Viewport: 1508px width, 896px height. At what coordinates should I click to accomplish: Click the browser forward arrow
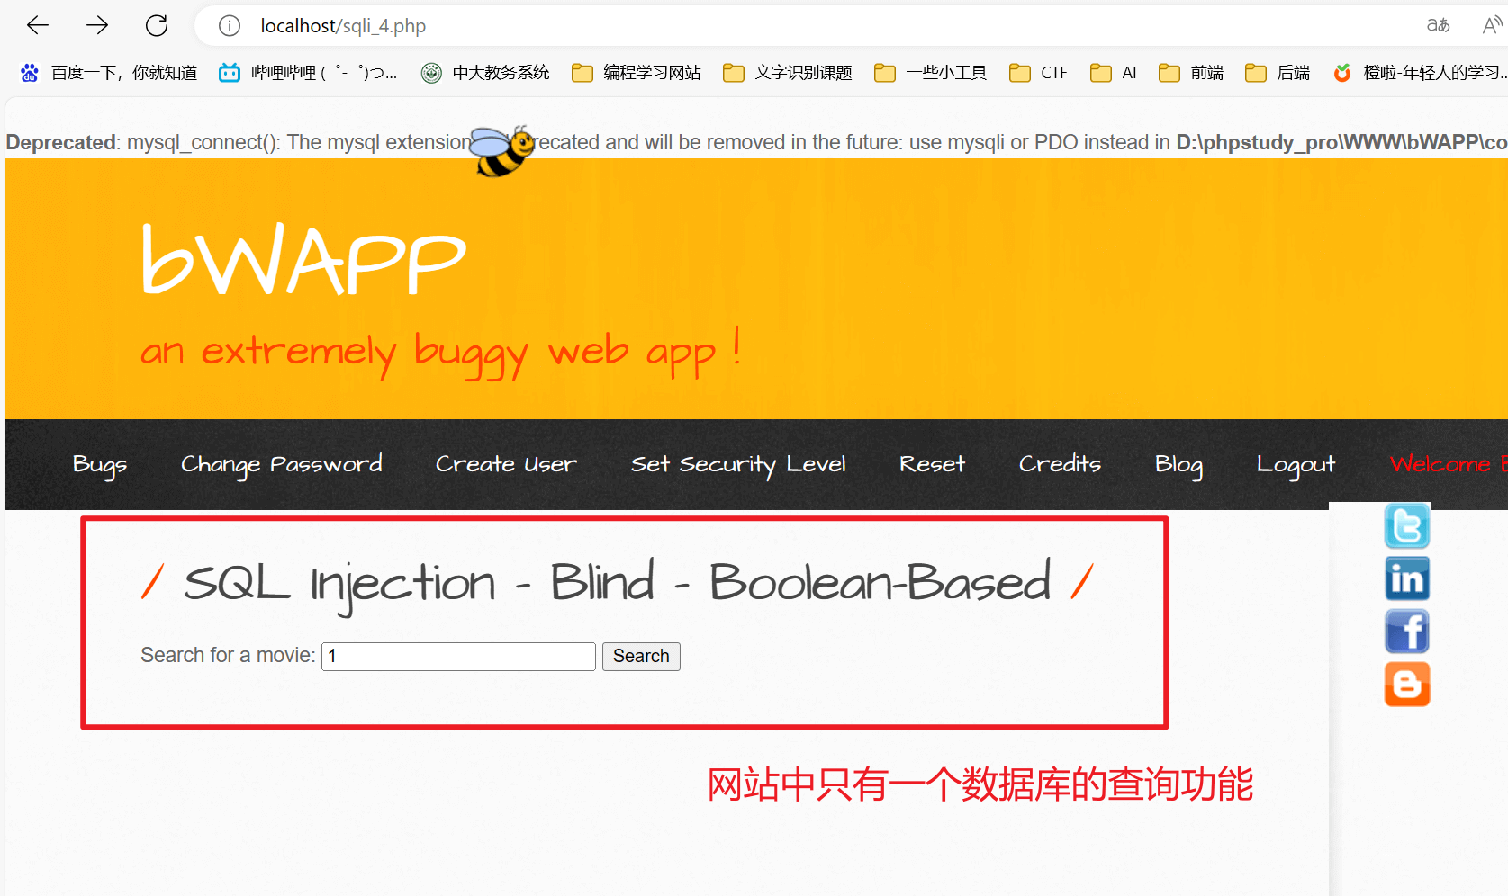click(x=97, y=26)
